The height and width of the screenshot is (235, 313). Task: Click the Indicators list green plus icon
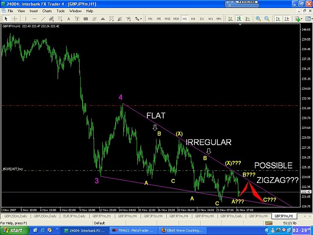297,19
